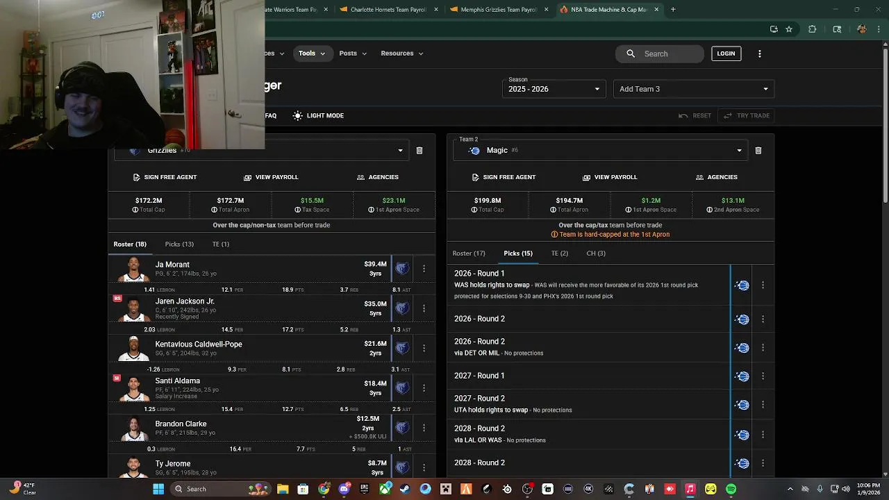Viewport: 889px width, 500px height.
Task: Open options menu for Brandon Clarke
Action: point(424,428)
